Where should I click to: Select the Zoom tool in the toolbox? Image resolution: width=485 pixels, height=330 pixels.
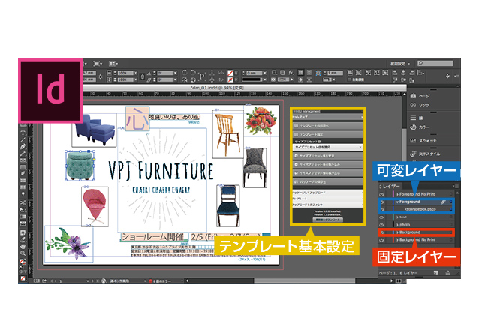(23, 253)
